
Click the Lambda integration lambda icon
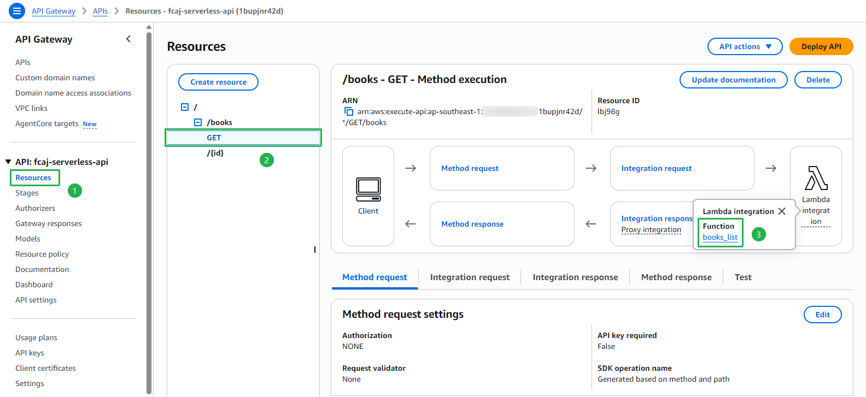[816, 178]
